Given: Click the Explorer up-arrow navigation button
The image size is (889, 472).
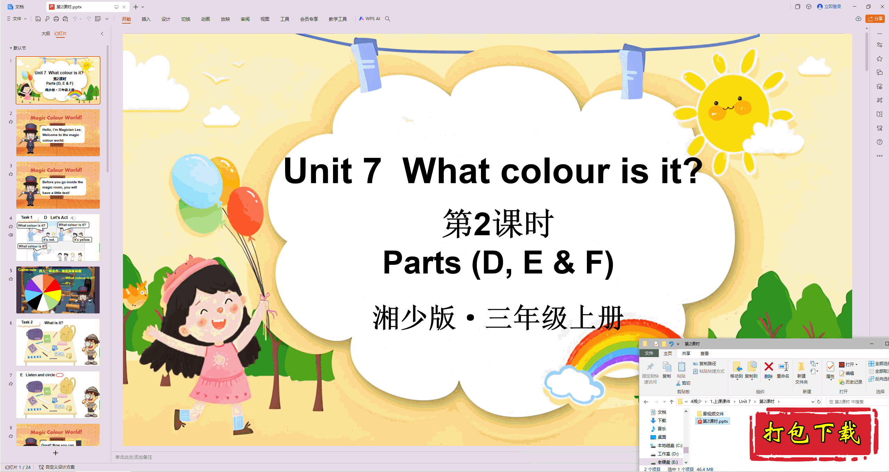Looking at the screenshot, I should 672,402.
